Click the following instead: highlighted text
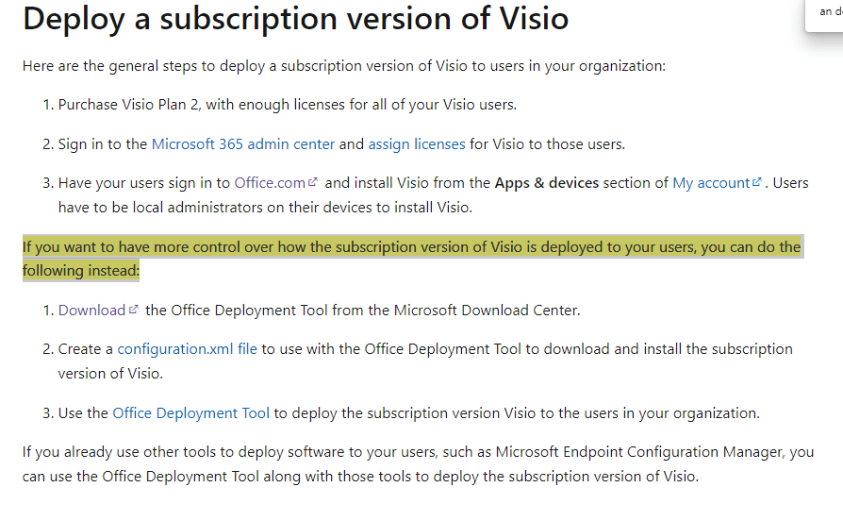Screen dimensions: 843x521 point(81,270)
